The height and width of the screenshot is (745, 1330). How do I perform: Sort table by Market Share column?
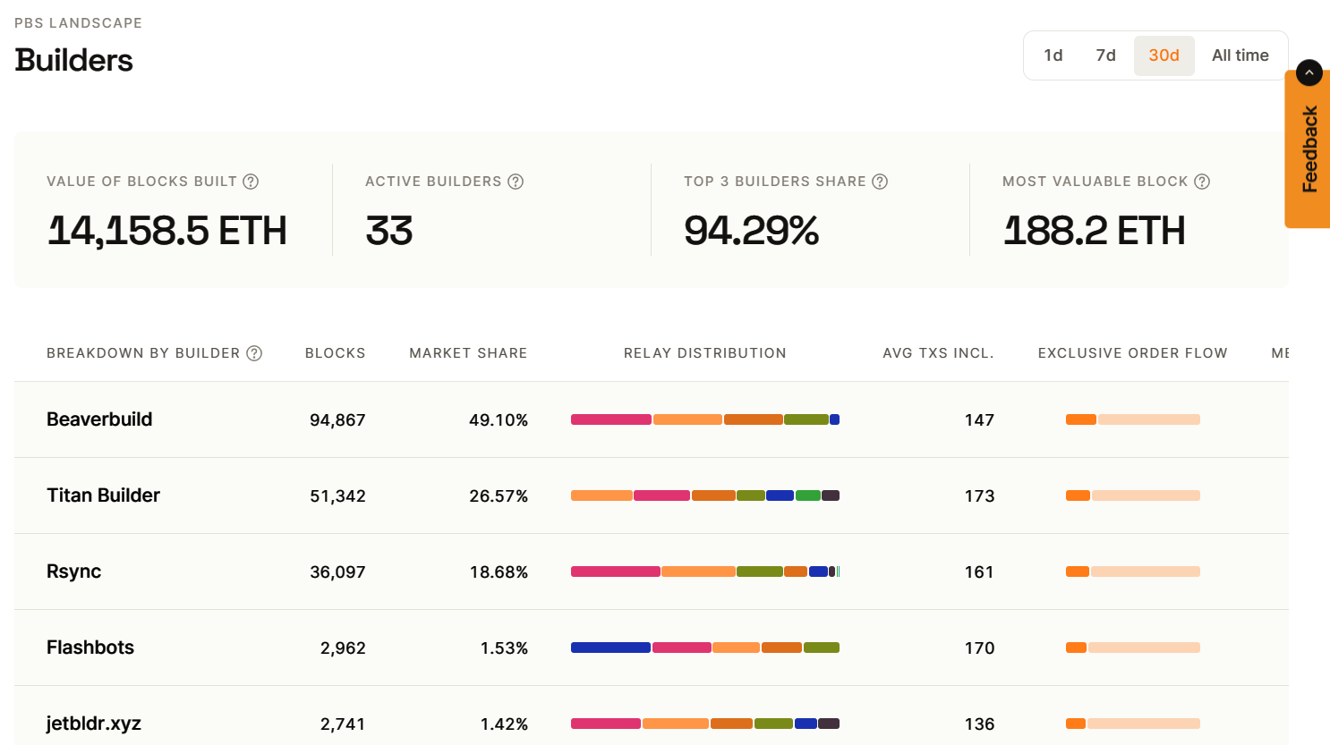tap(468, 353)
